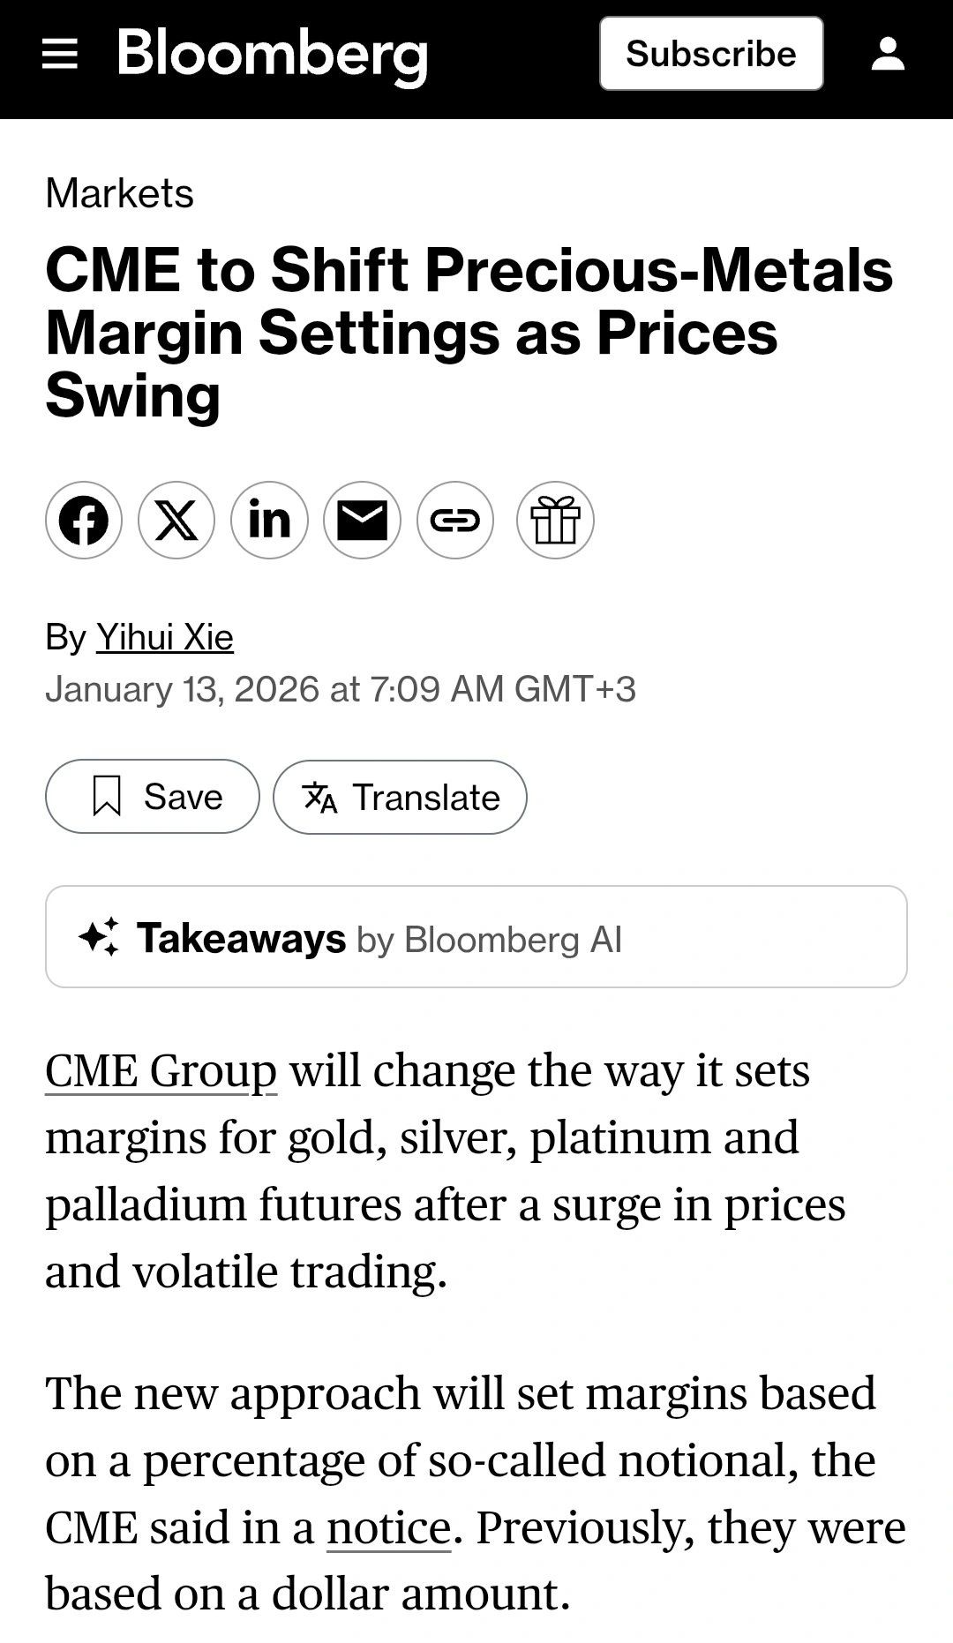
Task: Copy article link icon
Action: pyautogui.click(x=455, y=520)
